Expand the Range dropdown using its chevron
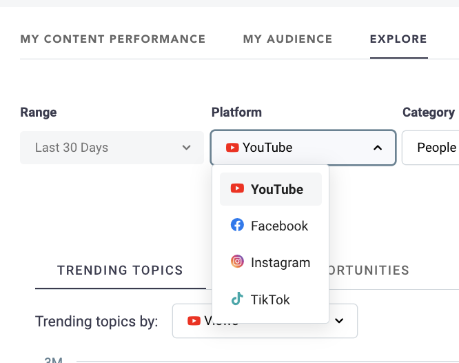This screenshot has width=459, height=363. [186, 148]
